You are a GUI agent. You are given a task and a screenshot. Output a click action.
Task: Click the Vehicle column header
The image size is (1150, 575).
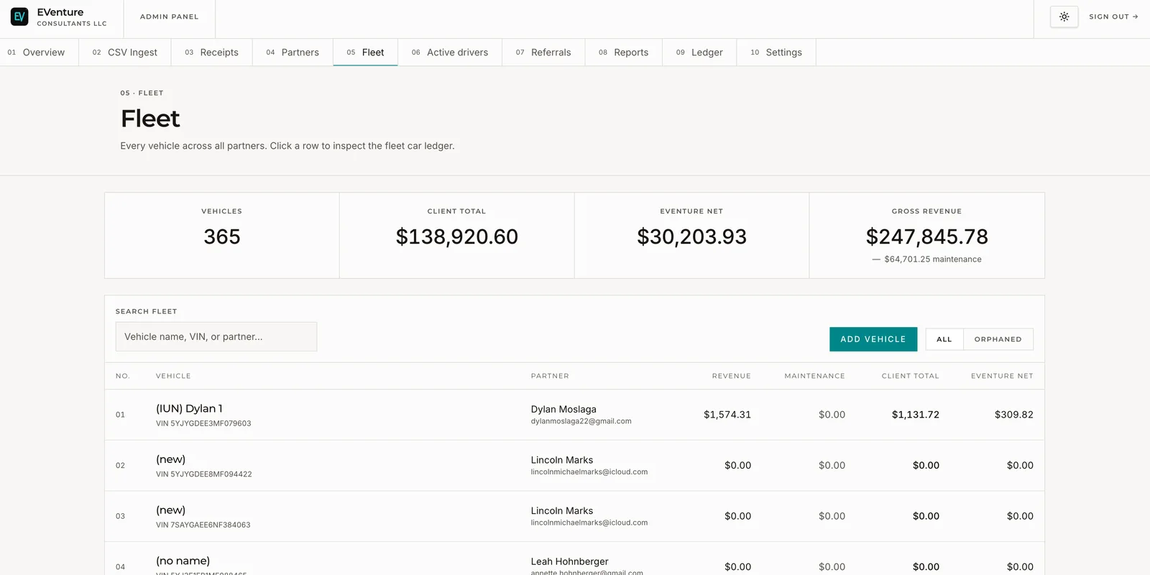coord(173,376)
